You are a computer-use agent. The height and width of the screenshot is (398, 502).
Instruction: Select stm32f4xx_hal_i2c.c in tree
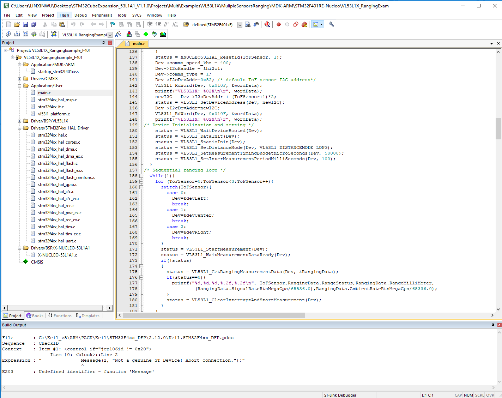(56, 192)
